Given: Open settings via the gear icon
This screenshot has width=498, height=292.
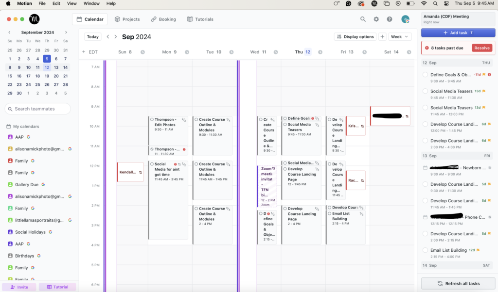Looking at the screenshot, I should (x=376, y=19).
